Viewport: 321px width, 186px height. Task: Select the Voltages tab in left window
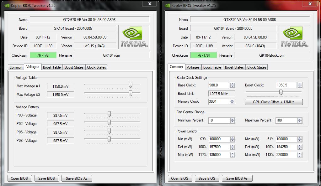[33, 67]
